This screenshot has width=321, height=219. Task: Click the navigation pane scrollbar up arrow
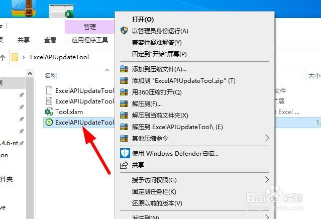(x=30, y=73)
